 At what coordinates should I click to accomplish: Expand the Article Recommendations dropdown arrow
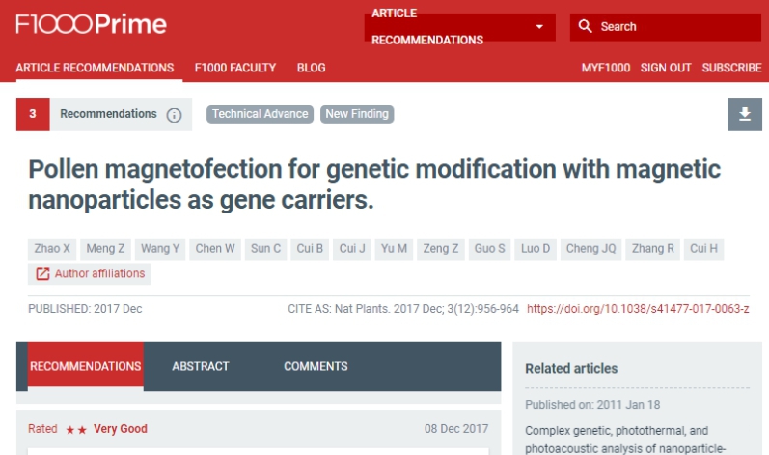[539, 26]
